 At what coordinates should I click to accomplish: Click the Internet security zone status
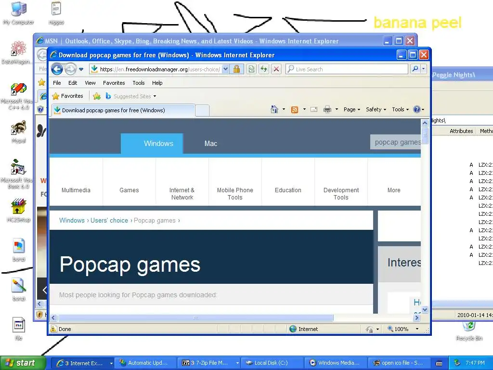tap(304, 329)
